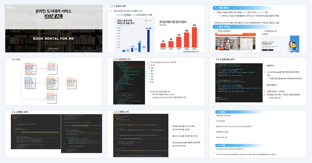Click the green-bordered ERD table
Viewport: 312px width, 163px height.
point(52,69)
